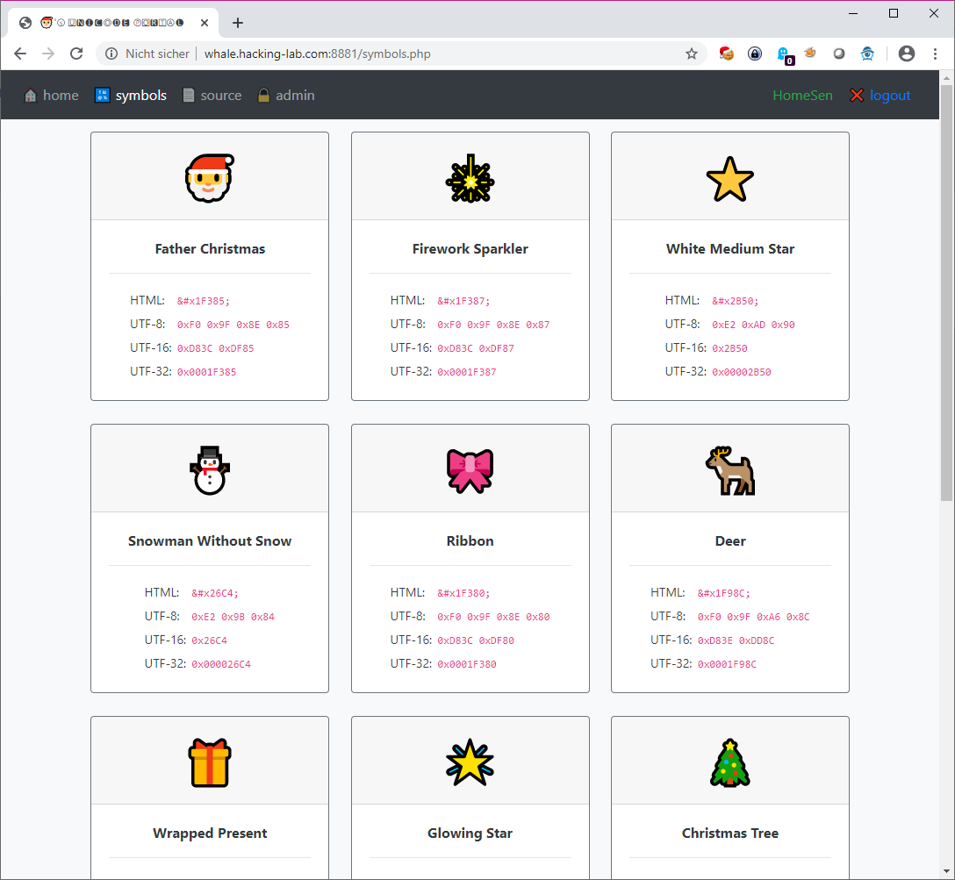Open Chrome three-dot menu
This screenshot has width=955, height=880.
tap(935, 54)
